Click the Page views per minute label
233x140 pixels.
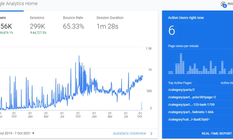tap(183, 46)
